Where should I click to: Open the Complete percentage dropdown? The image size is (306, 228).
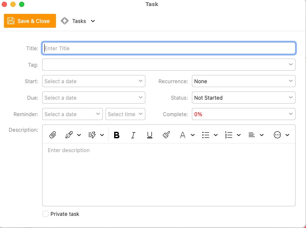pyautogui.click(x=243, y=114)
